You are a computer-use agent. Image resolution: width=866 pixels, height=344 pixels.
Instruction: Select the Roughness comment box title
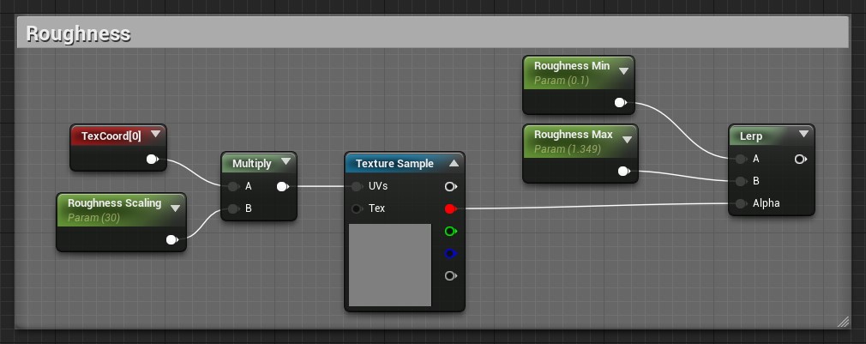(x=78, y=33)
